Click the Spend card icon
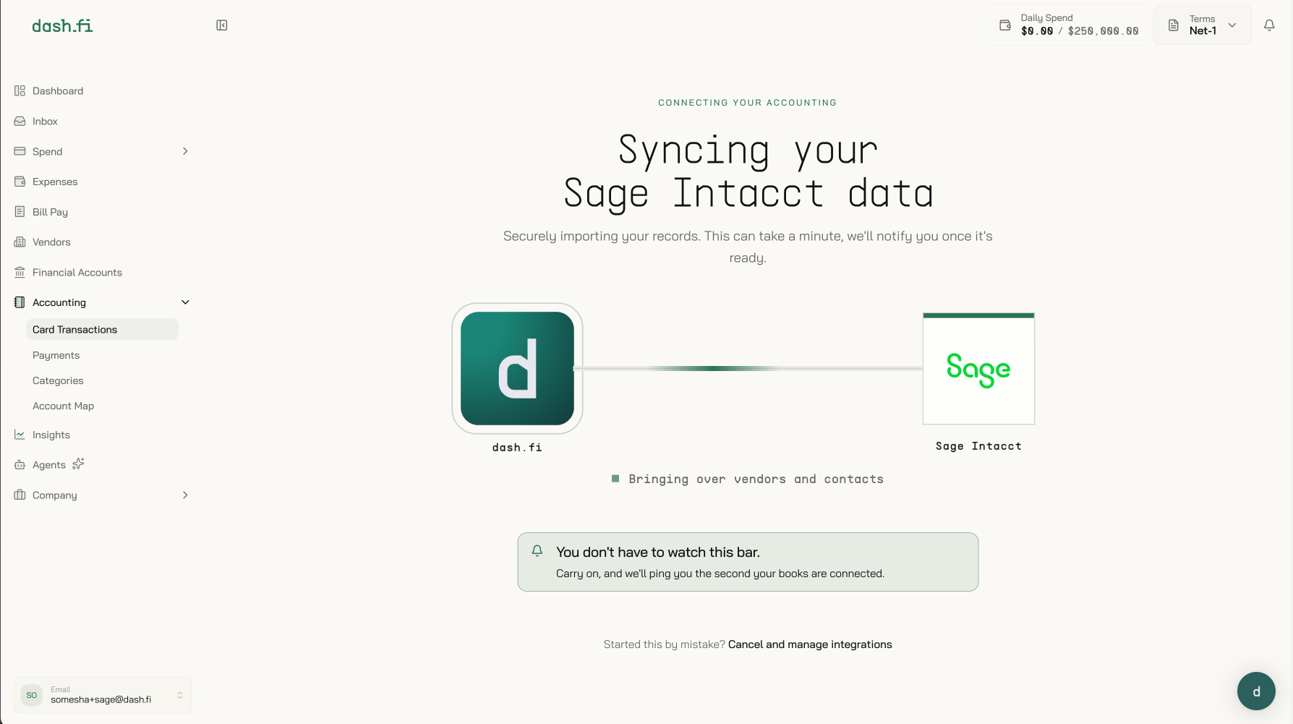Image resolution: width=1293 pixels, height=724 pixels. pyautogui.click(x=20, y=151)
